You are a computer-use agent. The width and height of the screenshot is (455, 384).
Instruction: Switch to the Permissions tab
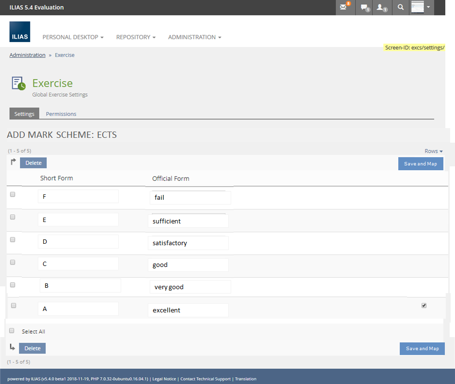point(61,114)
